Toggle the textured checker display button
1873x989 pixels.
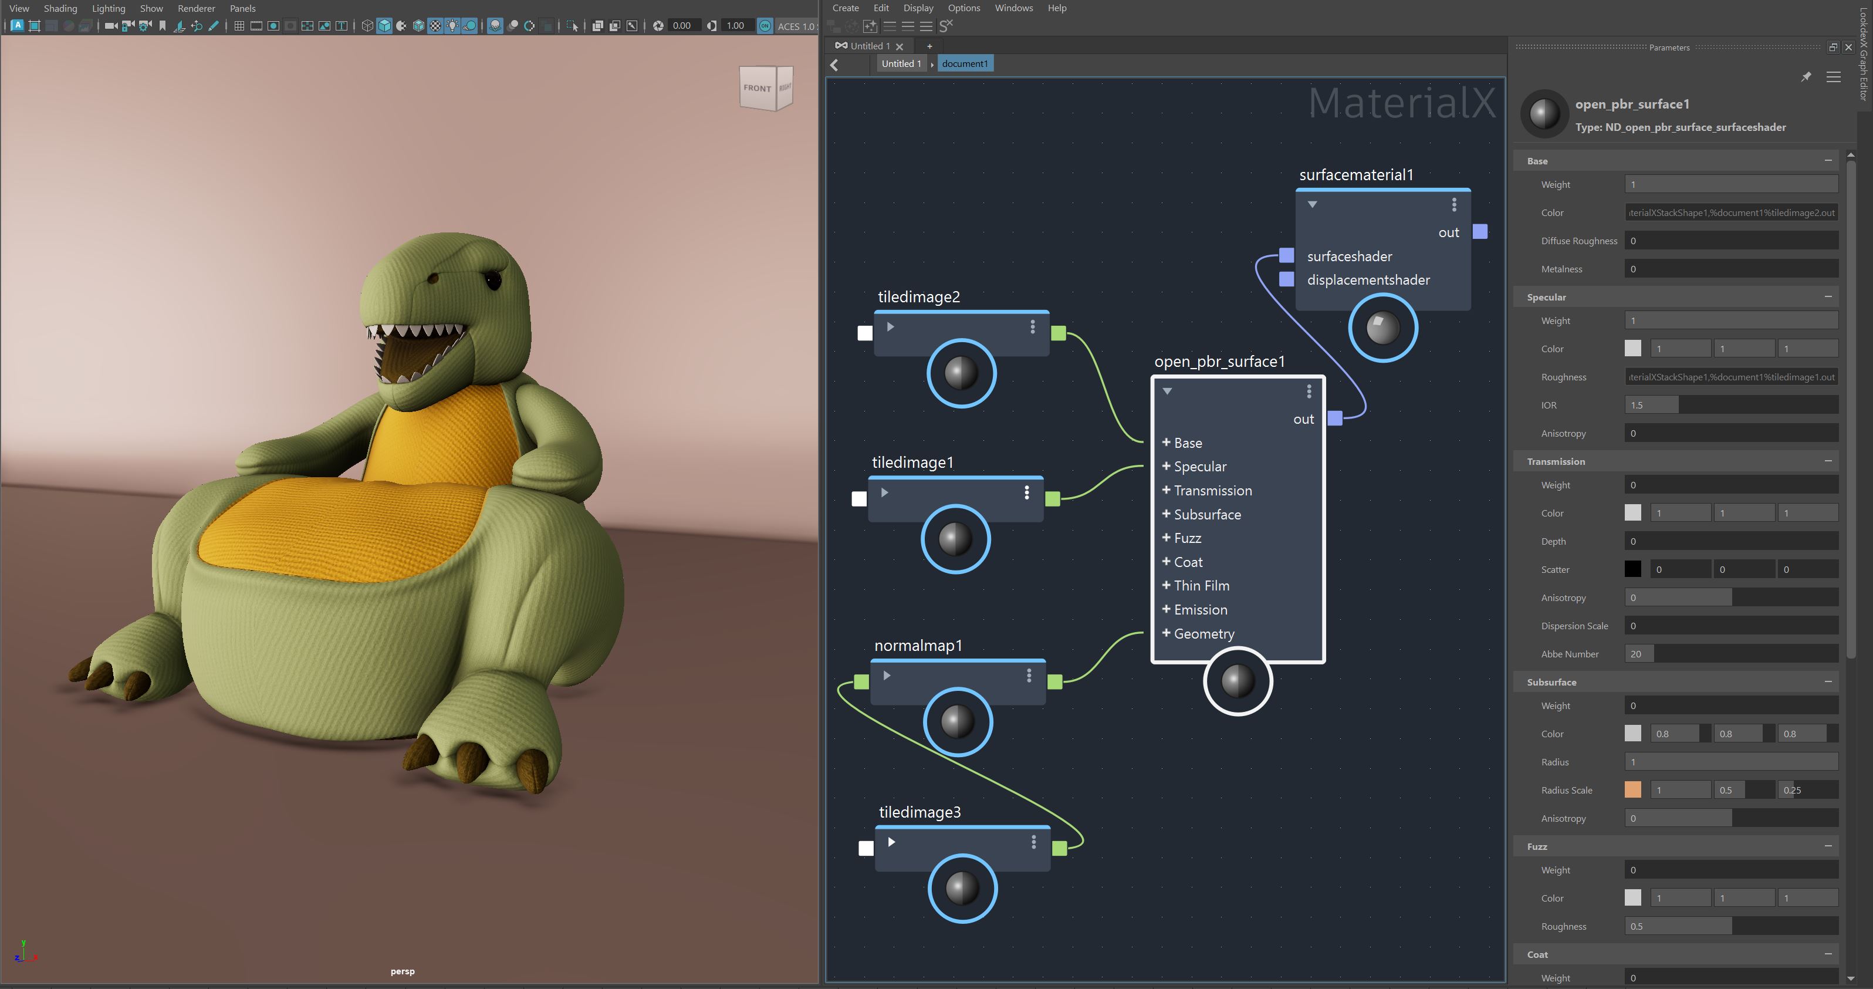435,26
